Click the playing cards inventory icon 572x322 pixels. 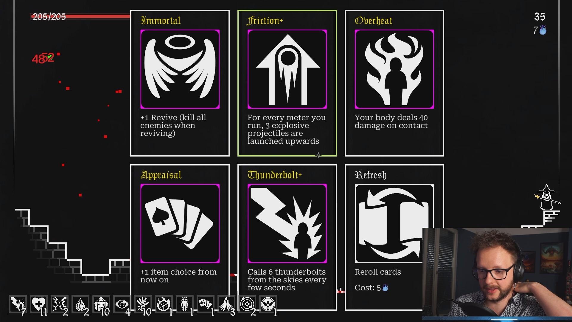point(206,304)
